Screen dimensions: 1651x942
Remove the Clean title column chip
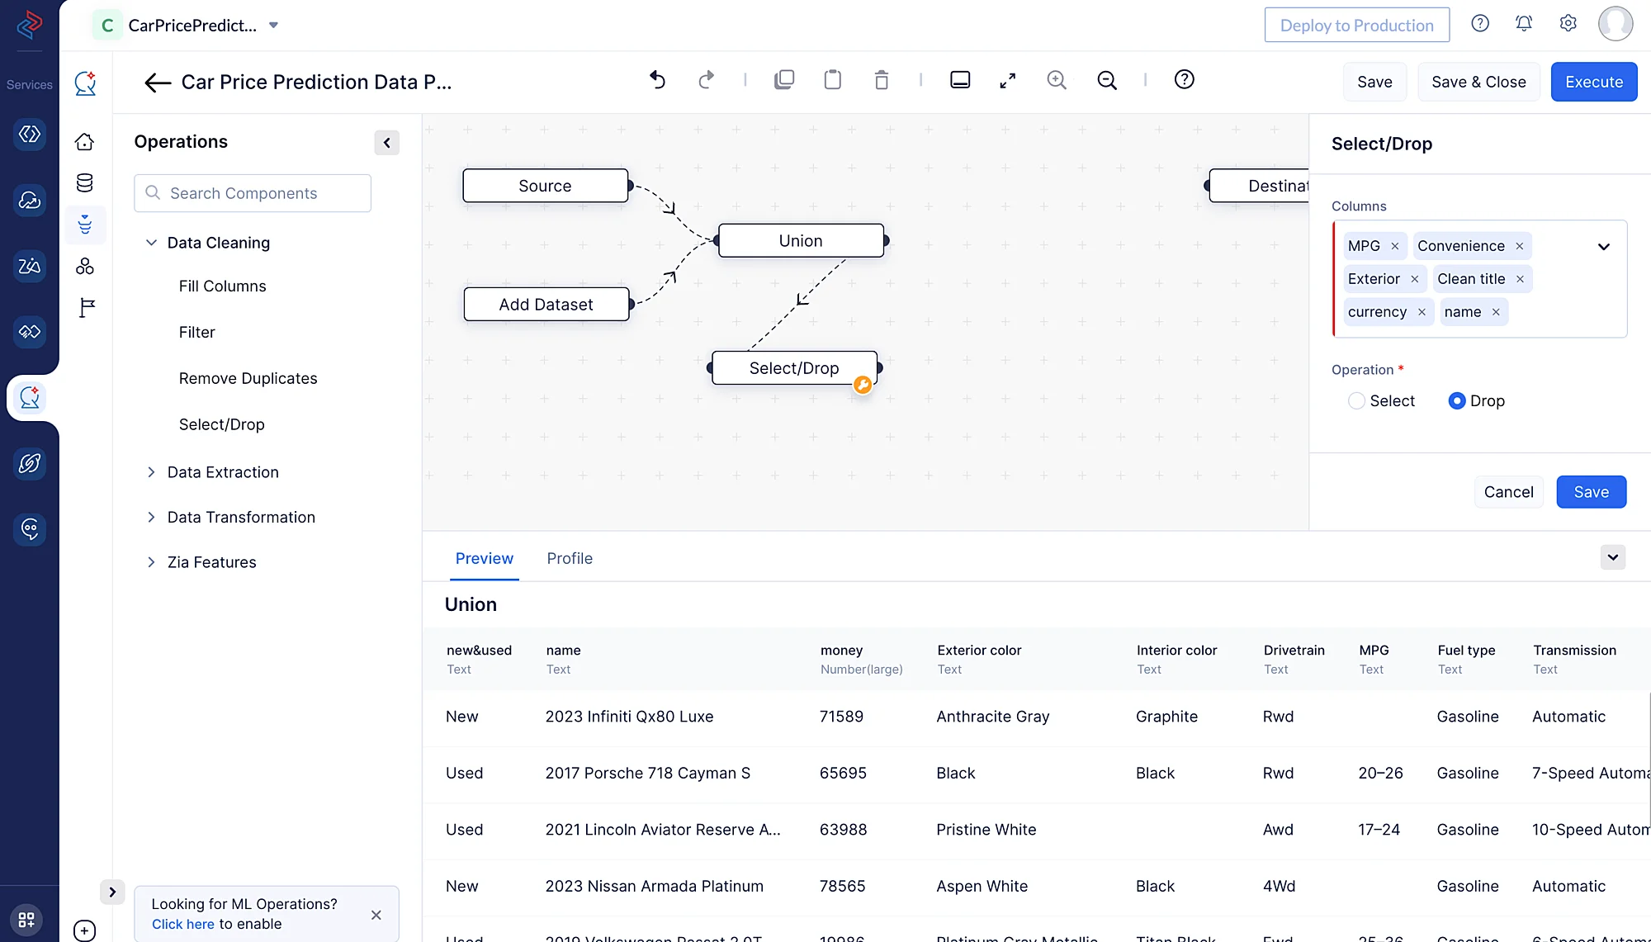coord(1521,279)
